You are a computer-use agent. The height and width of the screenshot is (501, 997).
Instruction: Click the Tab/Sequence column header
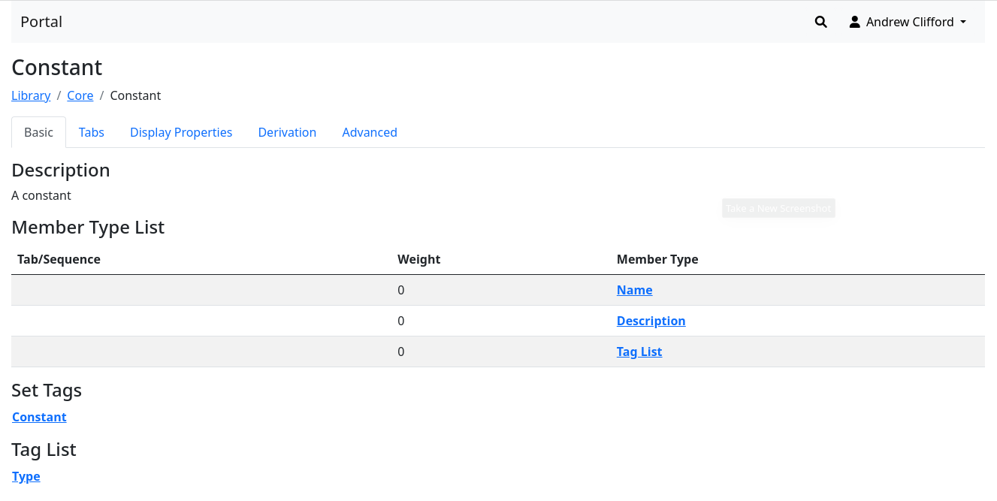click(x=59, y=259)
